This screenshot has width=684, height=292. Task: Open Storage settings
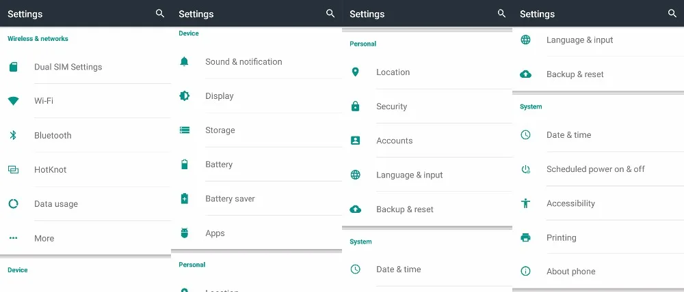coord(256,130)
